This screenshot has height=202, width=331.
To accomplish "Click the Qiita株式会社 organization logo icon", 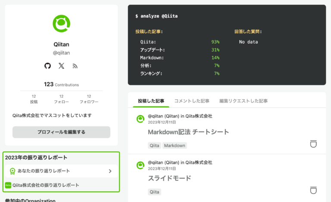I will coord(8,185).
